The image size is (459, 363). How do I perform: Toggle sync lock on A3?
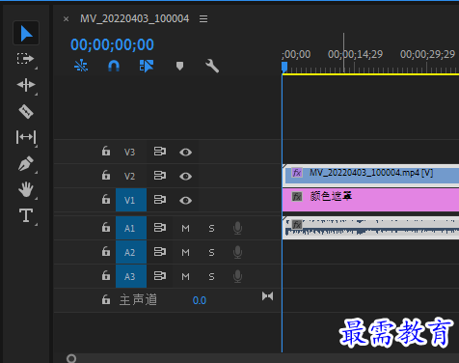pos(160,276)
